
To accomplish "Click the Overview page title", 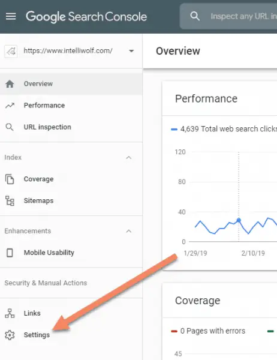I will [x=178, y=51].
